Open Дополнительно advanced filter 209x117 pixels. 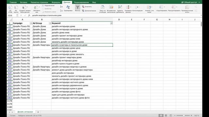point(89,11)
